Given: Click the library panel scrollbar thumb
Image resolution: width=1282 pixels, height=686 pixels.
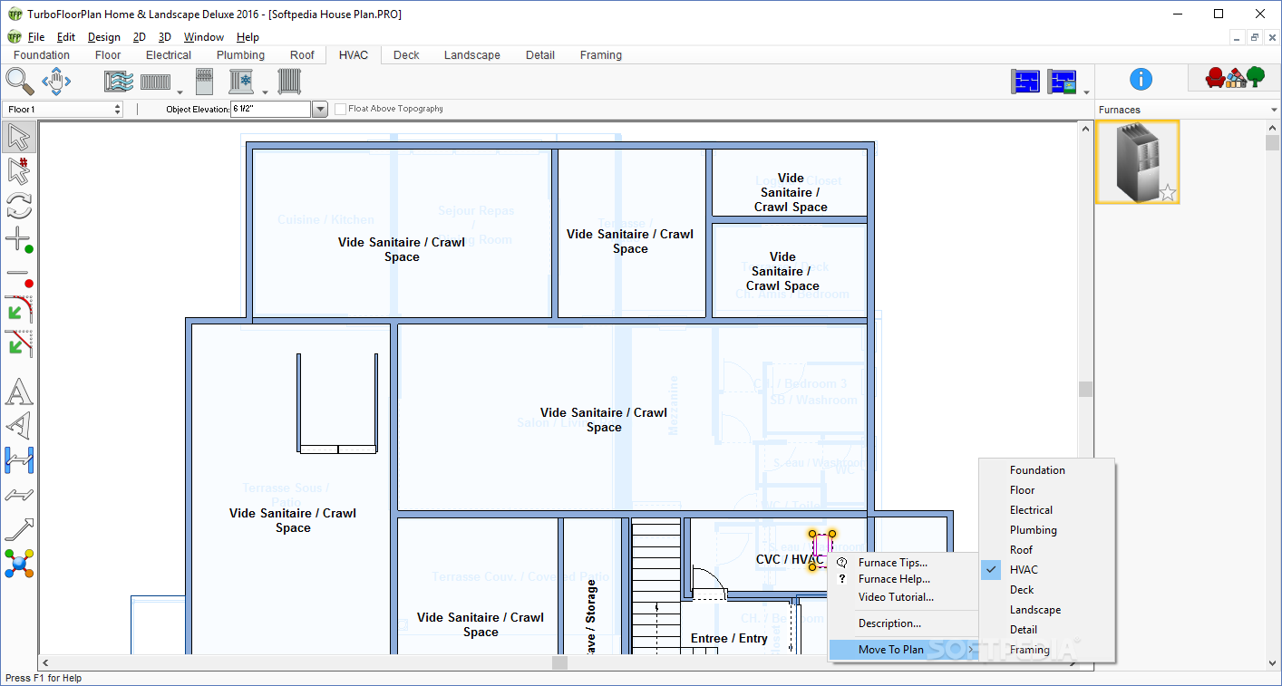Looking at the screenshot, I should pyautogui.click(x=1273, y=143).
